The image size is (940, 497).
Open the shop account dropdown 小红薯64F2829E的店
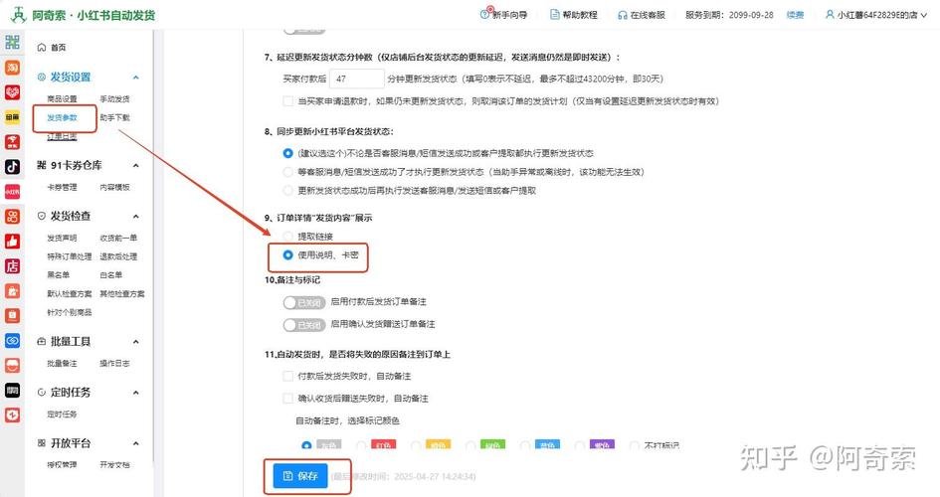pos(875,16)
